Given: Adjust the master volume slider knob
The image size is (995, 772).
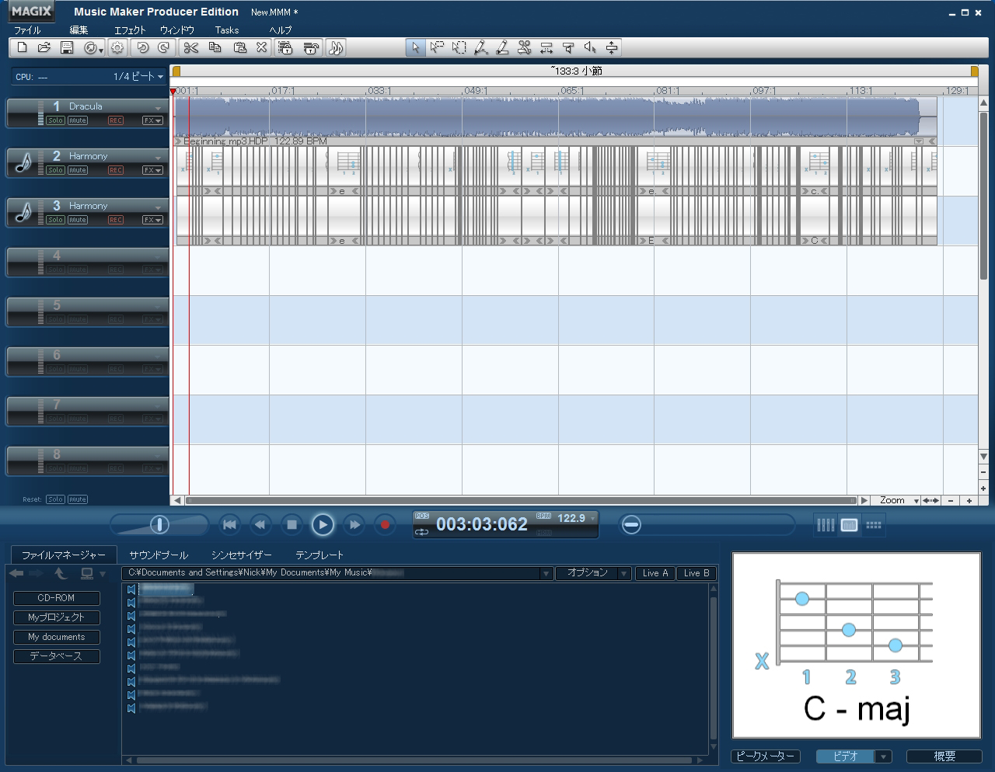Looking at the screenshot, I should coord(159,525).
